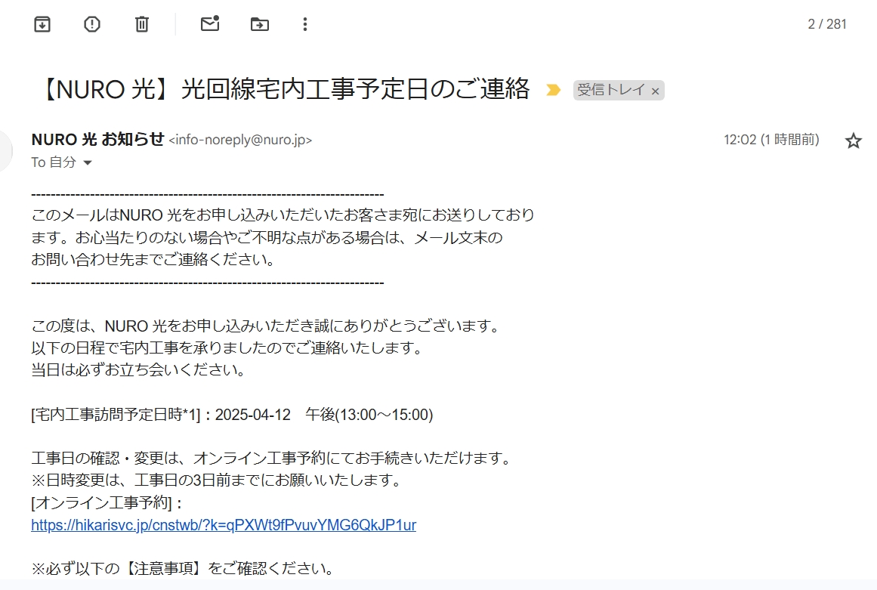
Task: Click the 2 / 281 message counter
Action: click(x=826, y=24)
